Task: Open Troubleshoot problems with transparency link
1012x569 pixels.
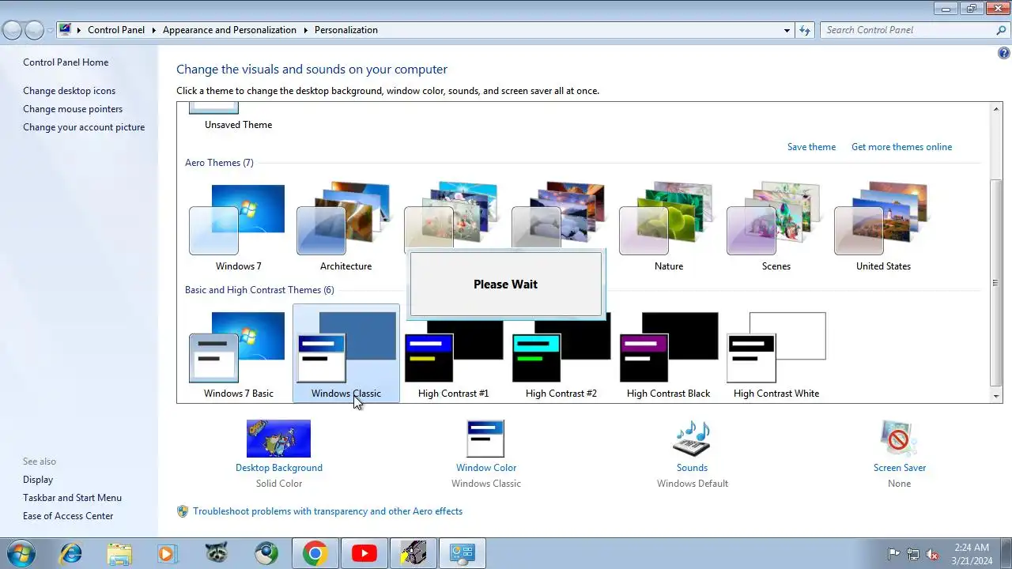Action: coord(327,511)
